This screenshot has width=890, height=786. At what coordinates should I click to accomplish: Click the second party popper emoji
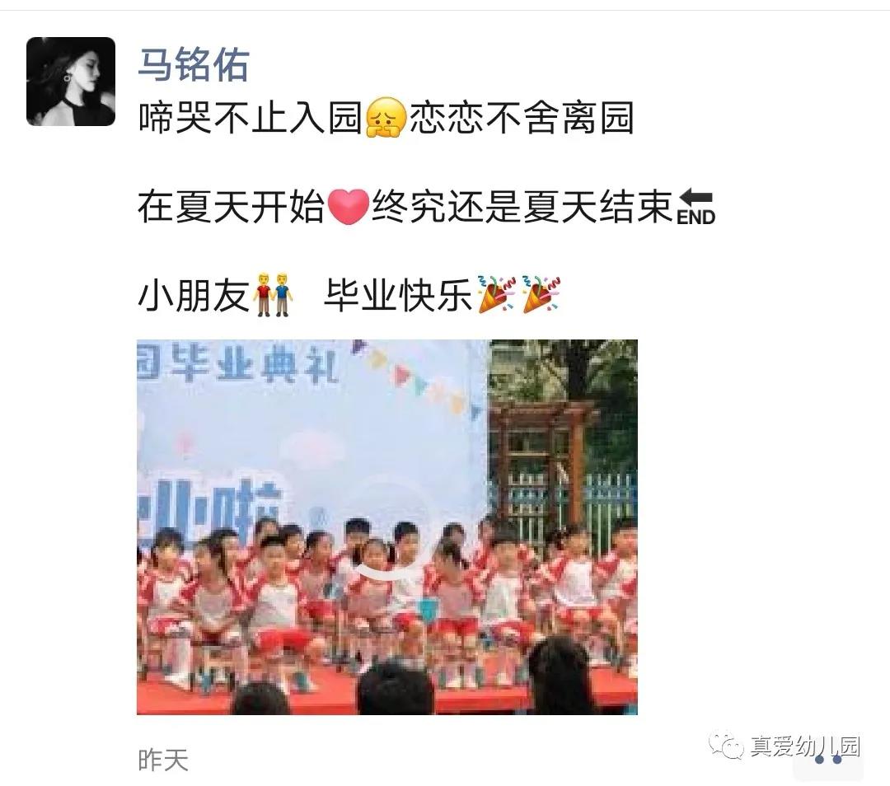tap(541, 294)
